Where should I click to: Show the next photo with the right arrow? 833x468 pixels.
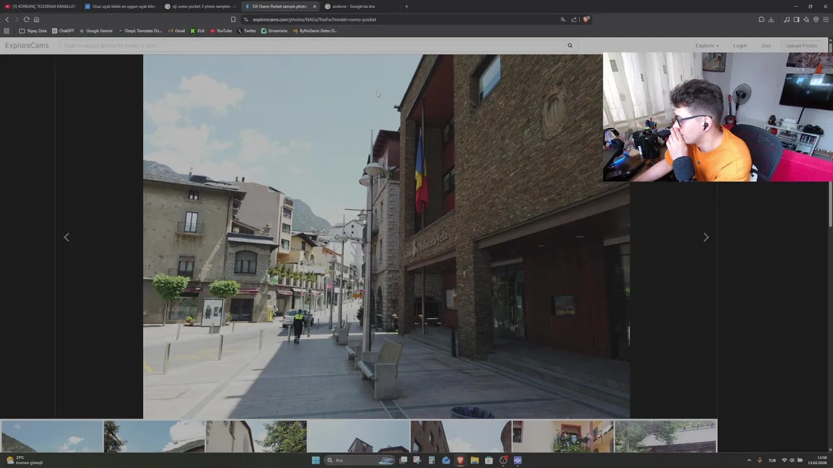706,237
